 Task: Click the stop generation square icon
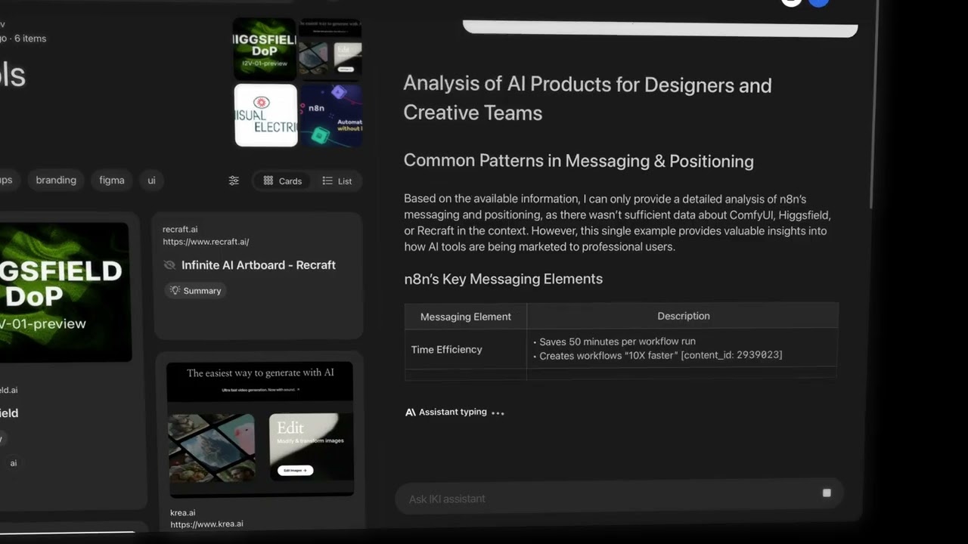(x=827, y=493)
